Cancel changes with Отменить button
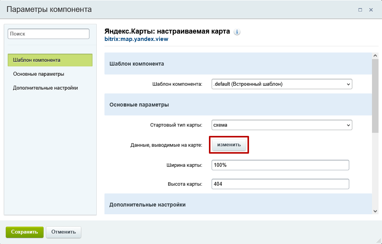This screenshot has height=244, width=382. [x=63, y=232]
